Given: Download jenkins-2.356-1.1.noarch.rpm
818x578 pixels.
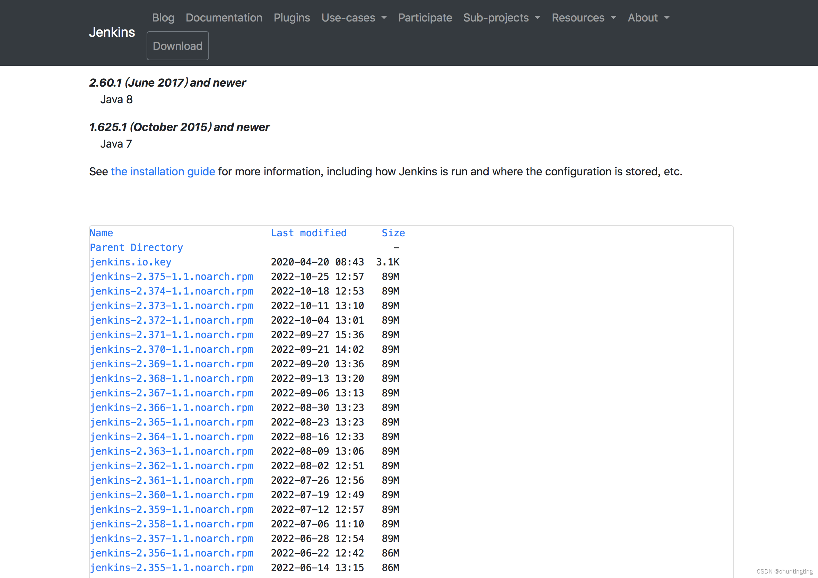Looking at the screenshot, I should click(x=171, y=553).
